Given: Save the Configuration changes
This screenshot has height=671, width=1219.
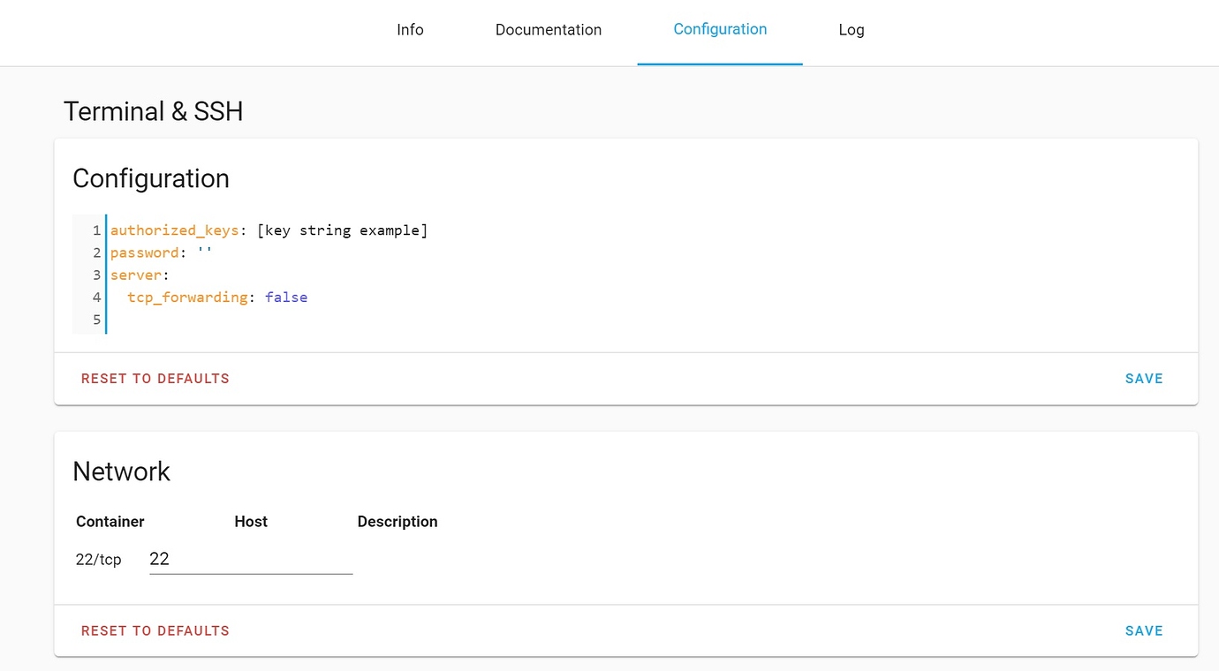Looking at the screenshot, I should (1144, 378).
